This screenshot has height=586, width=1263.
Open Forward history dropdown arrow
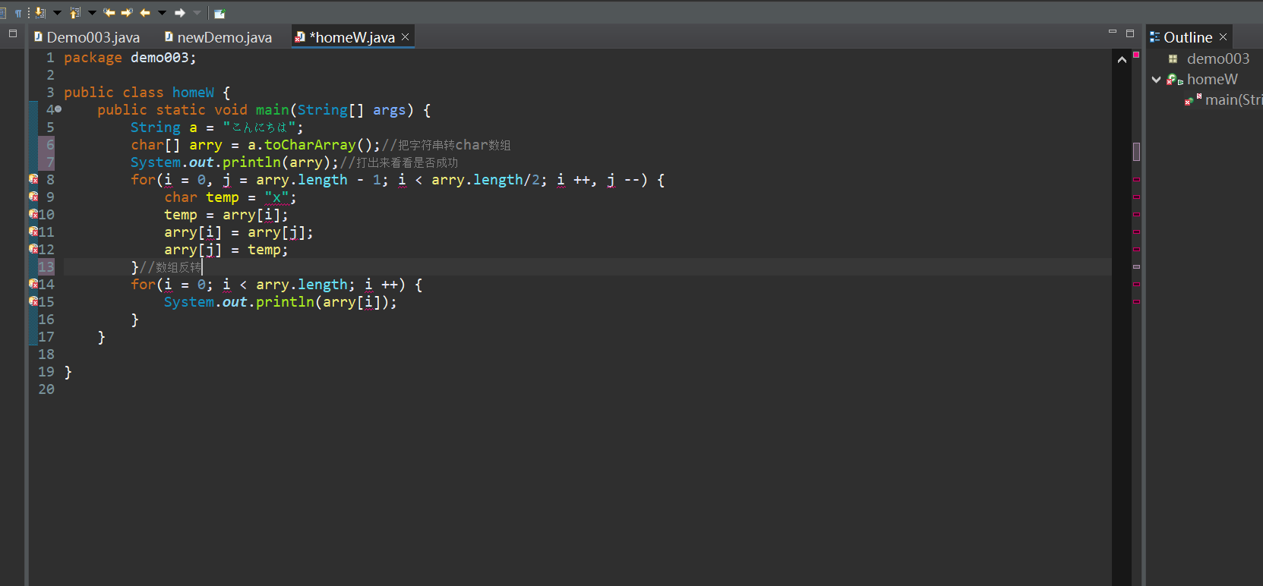(x=197, y=13)
